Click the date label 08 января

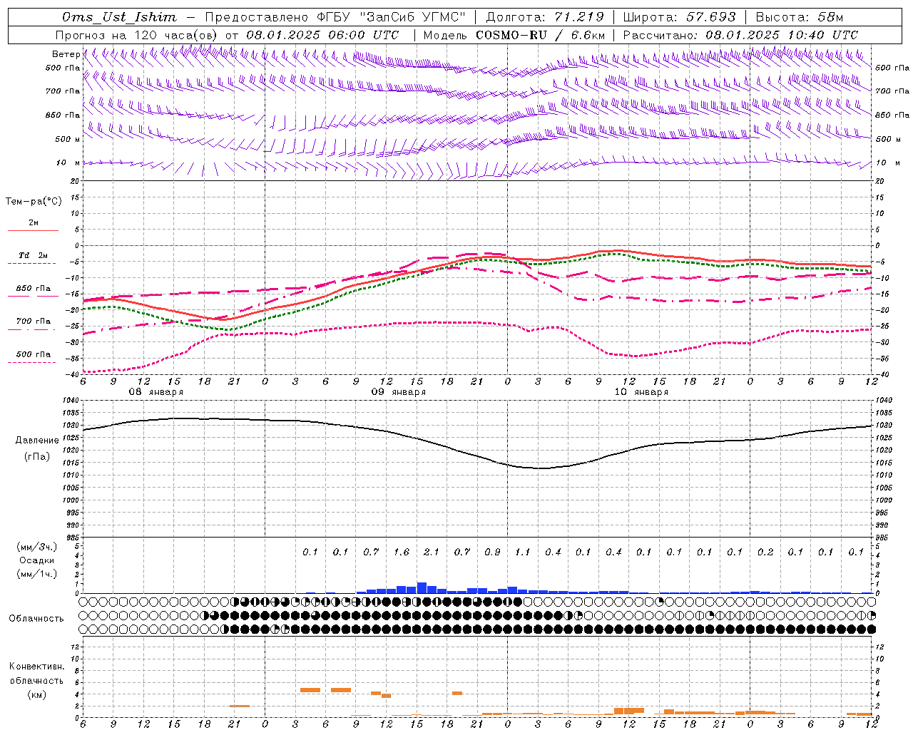(155, 392)
